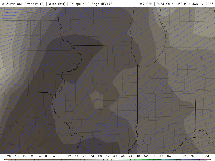Image resolution: width=215 pixels, height=161 pixels.
Task: Click the 84 colorbar label
Action: pos(207,156)
